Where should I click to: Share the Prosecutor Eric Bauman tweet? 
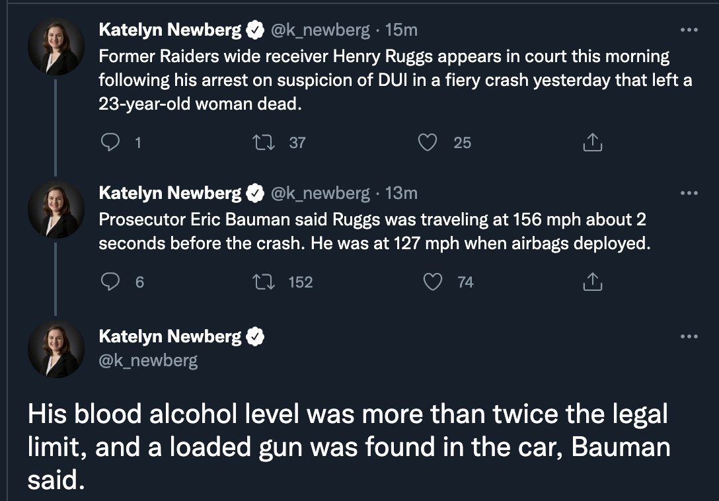[x=593, y=282]
